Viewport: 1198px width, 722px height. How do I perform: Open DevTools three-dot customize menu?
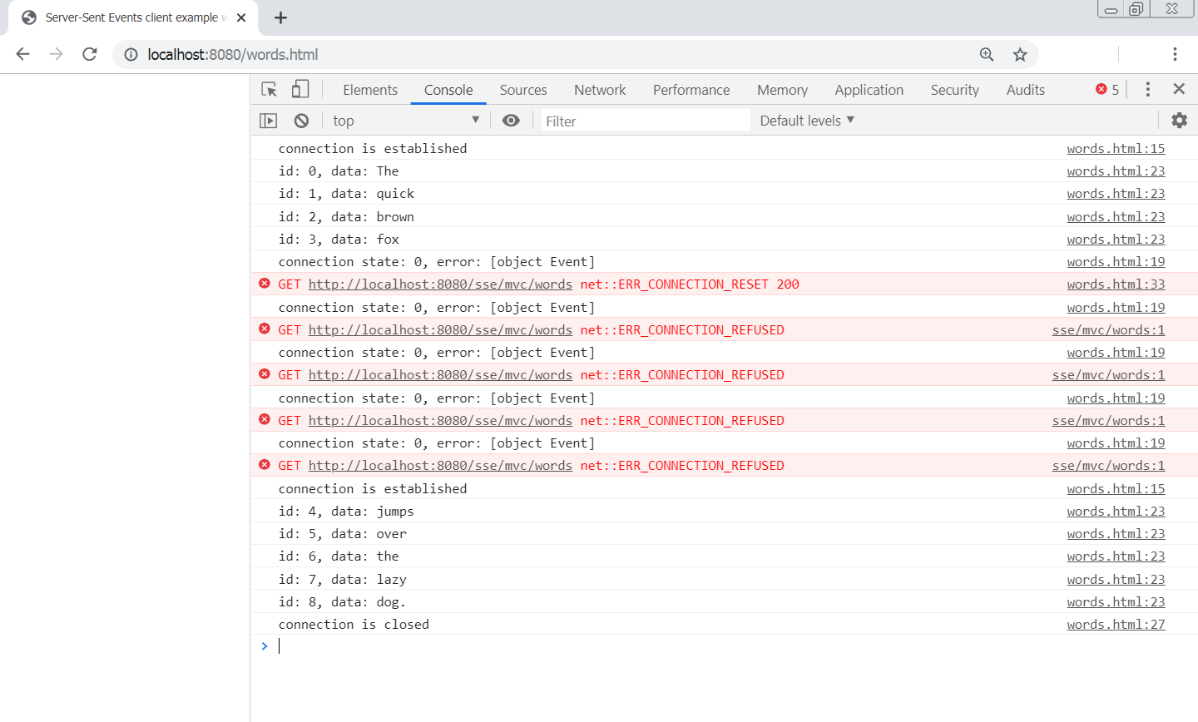tap(1147, 89)
